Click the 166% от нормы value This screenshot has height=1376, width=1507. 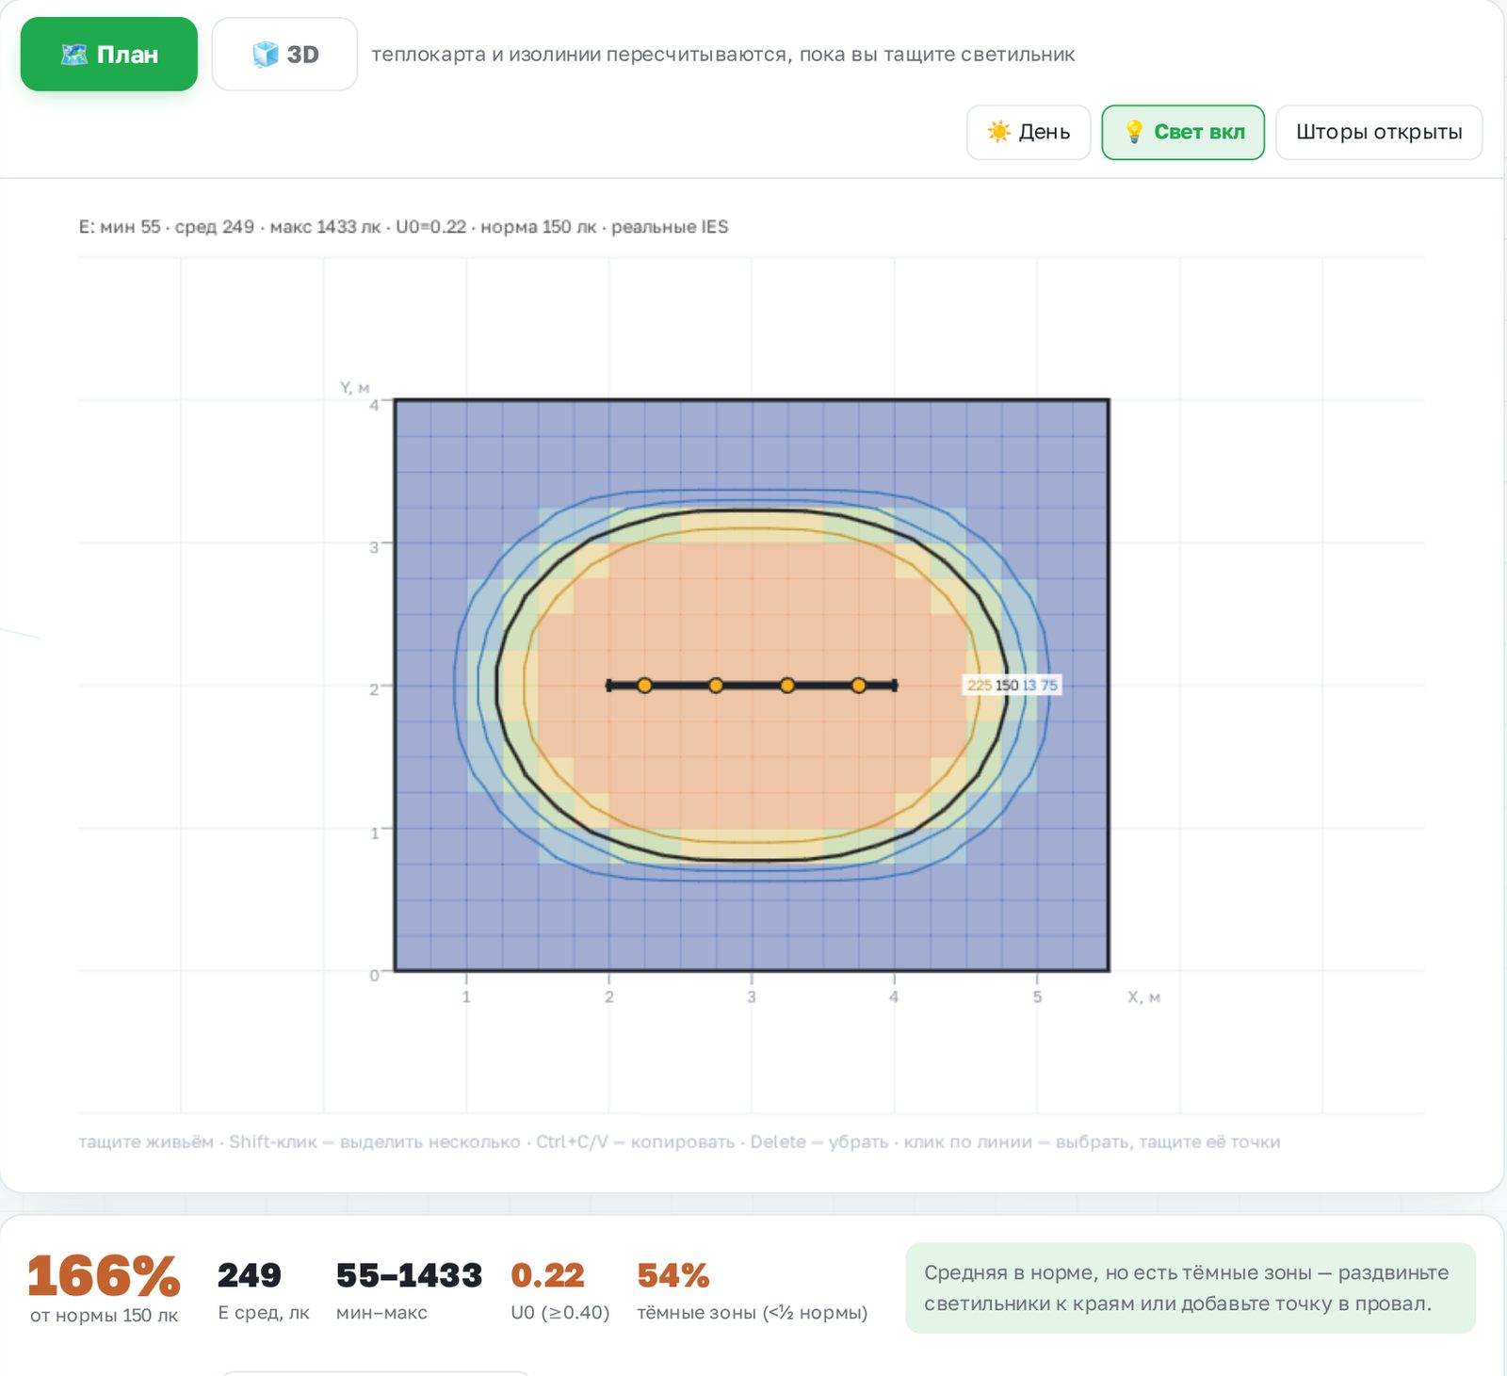tap(104, 1276)
